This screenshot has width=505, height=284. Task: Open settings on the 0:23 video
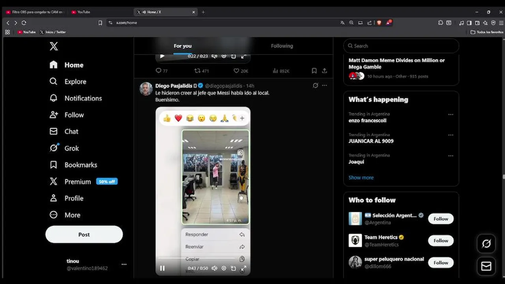(224, 56)
